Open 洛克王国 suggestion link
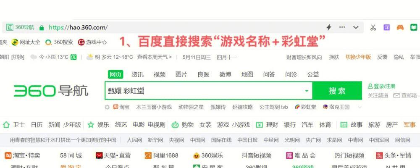This screenshot has height=168, width=420. tap(336, 107)
